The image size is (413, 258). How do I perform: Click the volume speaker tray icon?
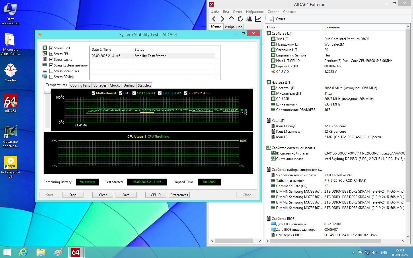tap(374, 253)
